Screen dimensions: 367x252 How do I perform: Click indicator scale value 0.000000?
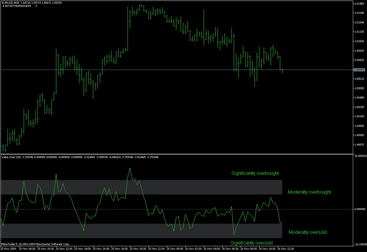click(360, 209)
